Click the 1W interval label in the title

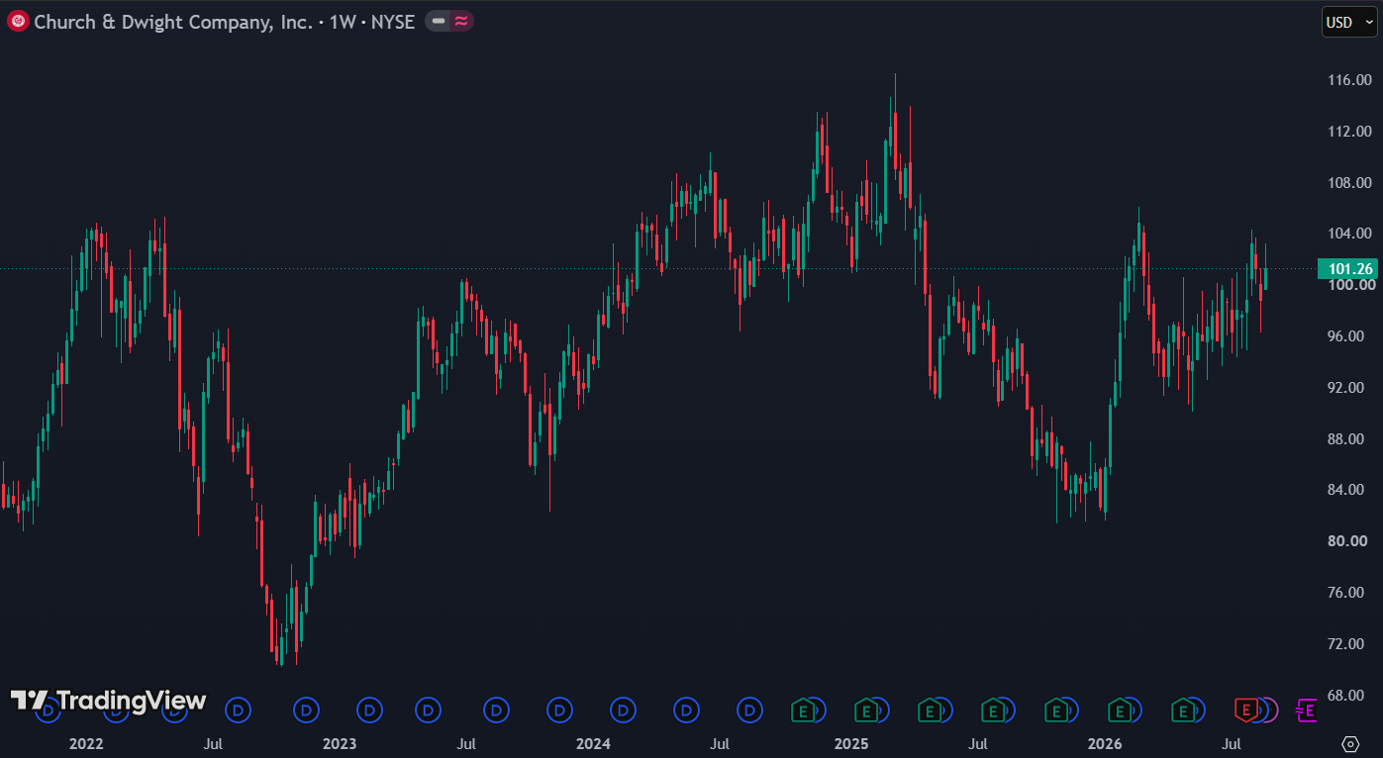tap(343, 21)
